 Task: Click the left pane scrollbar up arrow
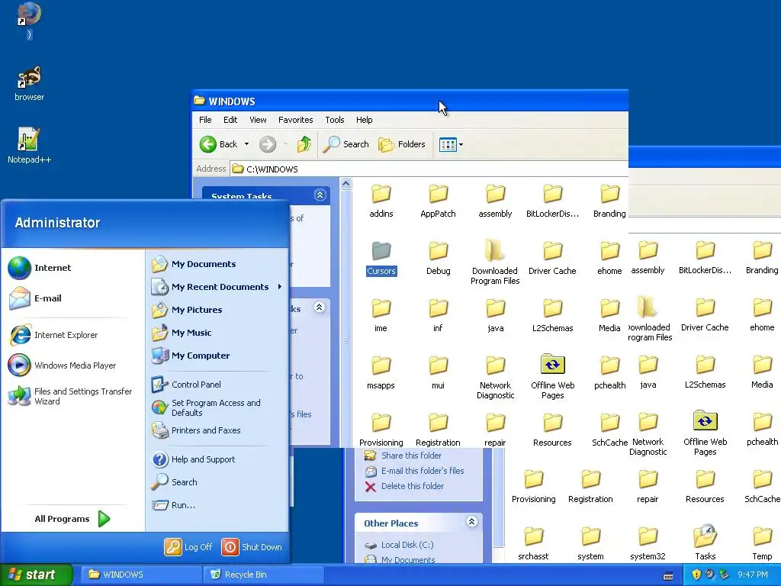tap(346, 184)
